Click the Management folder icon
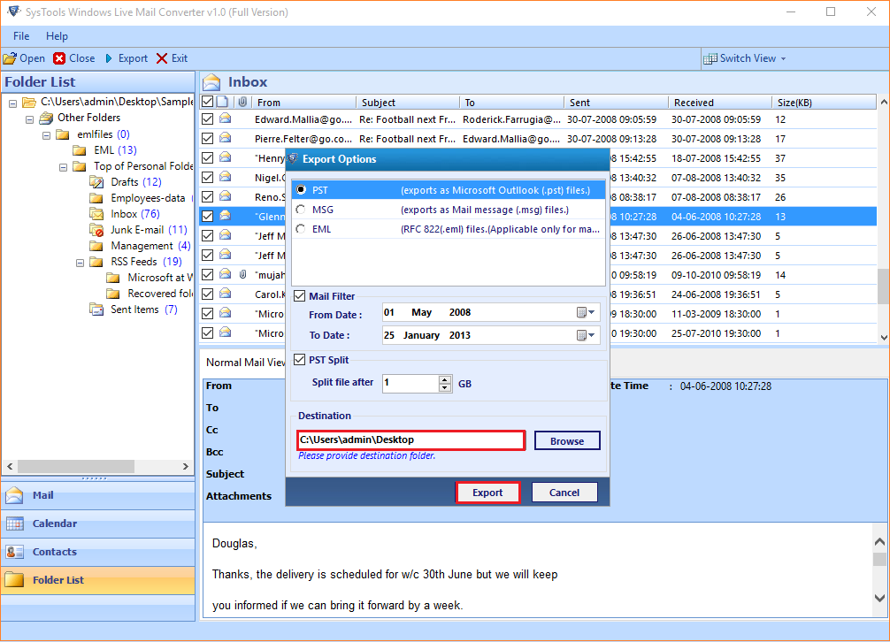 pos(96,246)
